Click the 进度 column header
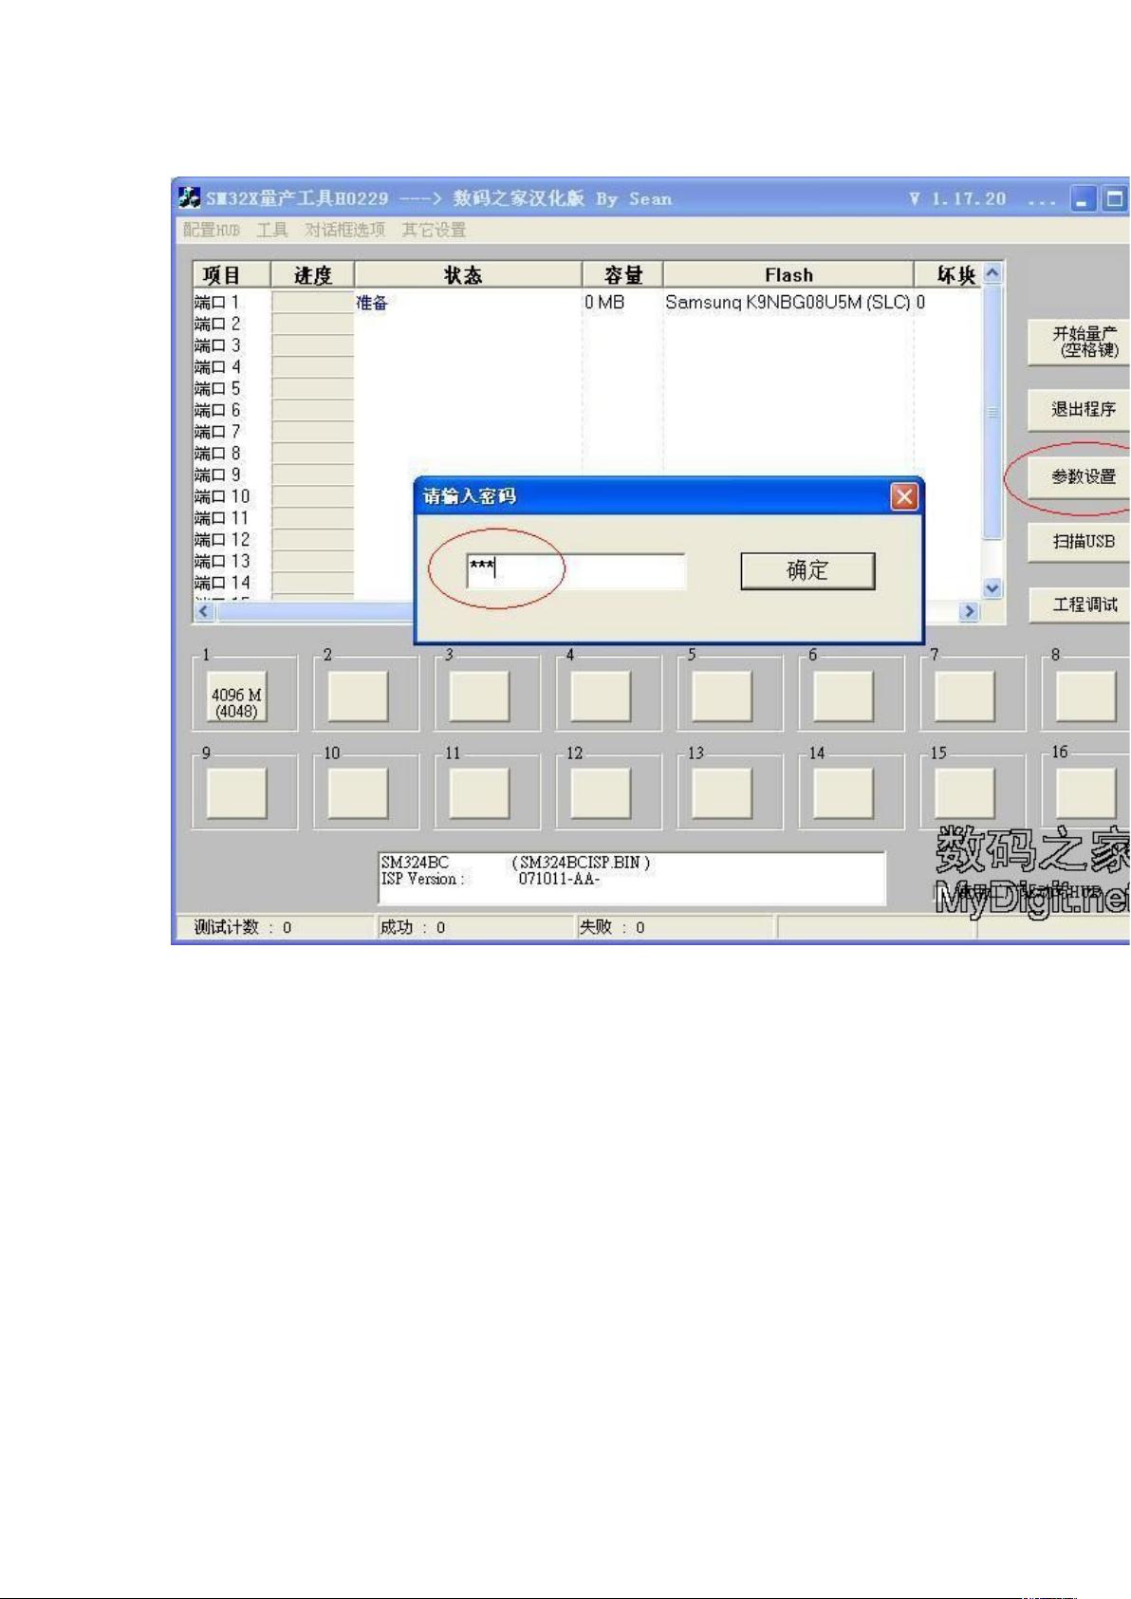The height and width of the screenshot is (1599, 1131). [313, 275]
